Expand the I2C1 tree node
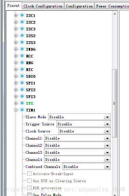 (x=16, y=15)
